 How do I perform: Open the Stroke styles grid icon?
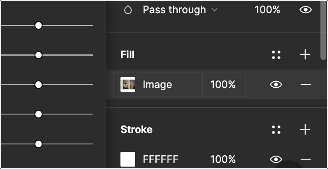(x=276, y=130)
